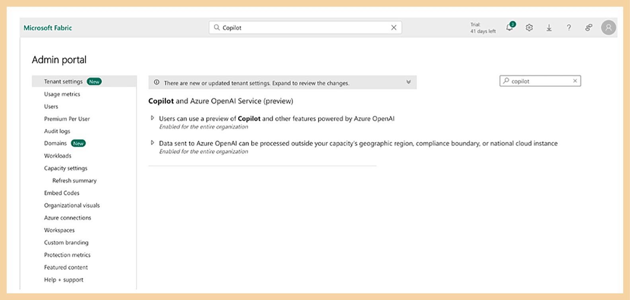Click the New badge beside Domains

(x=78, y=143)
